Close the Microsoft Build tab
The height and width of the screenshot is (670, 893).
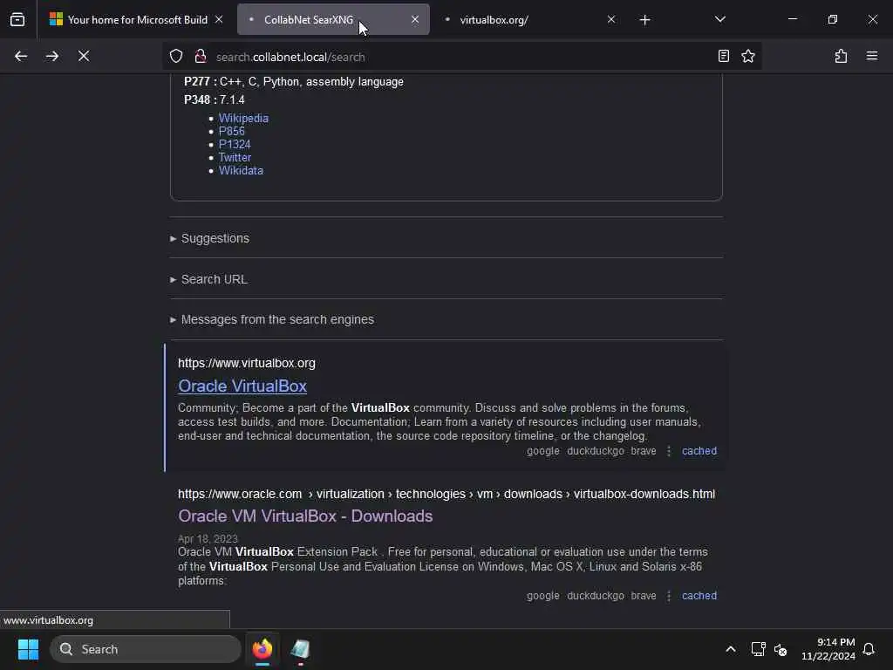tap(219, 20)
